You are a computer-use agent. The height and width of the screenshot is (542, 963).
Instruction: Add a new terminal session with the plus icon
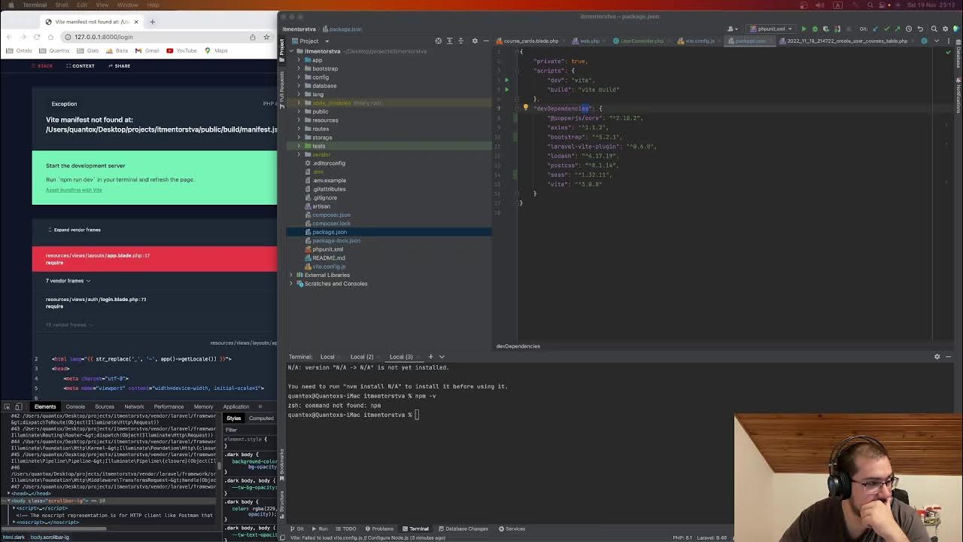430,357
